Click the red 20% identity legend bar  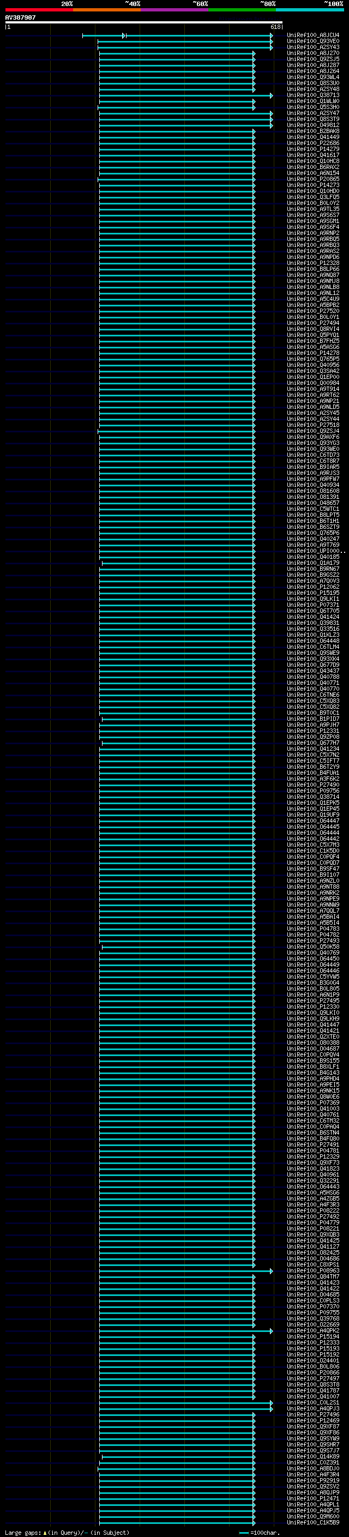(x=39, y=10)
